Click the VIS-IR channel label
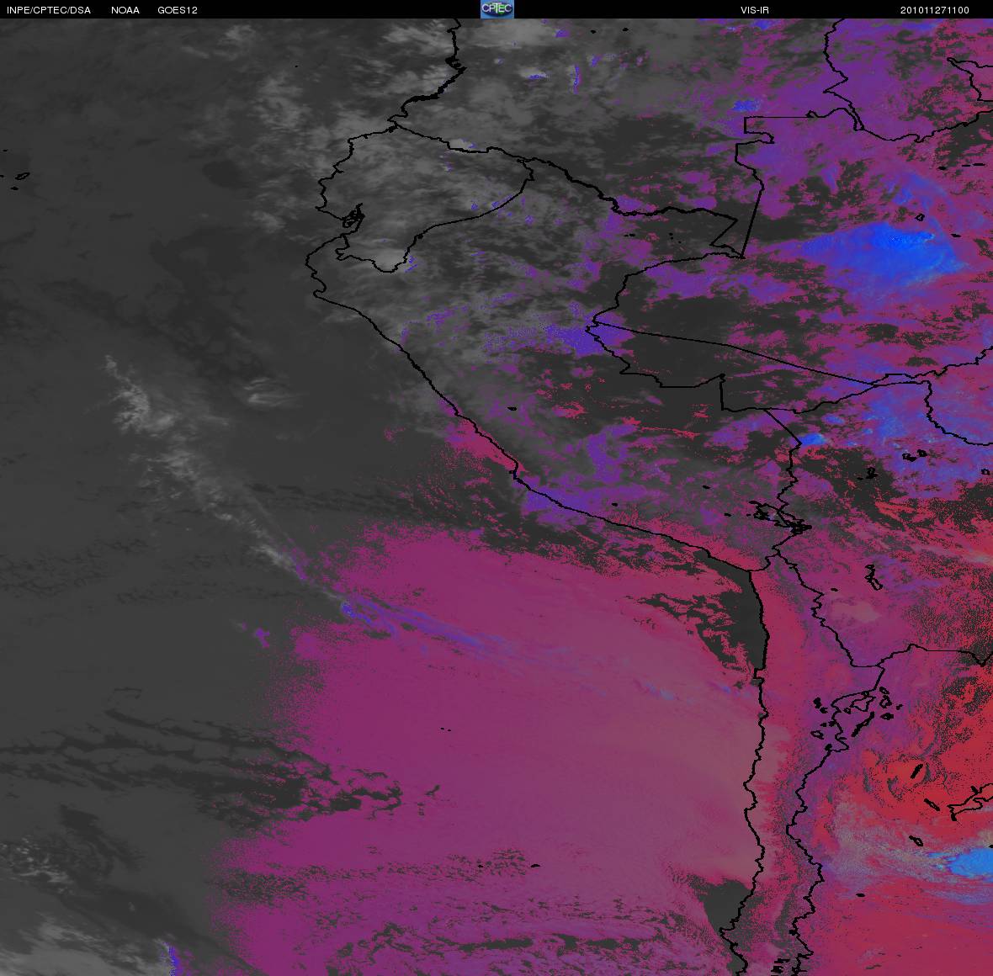Screen dimensions: 993x976 coord(754,10)
